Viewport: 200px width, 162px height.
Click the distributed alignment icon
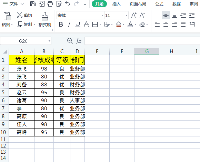192,24
